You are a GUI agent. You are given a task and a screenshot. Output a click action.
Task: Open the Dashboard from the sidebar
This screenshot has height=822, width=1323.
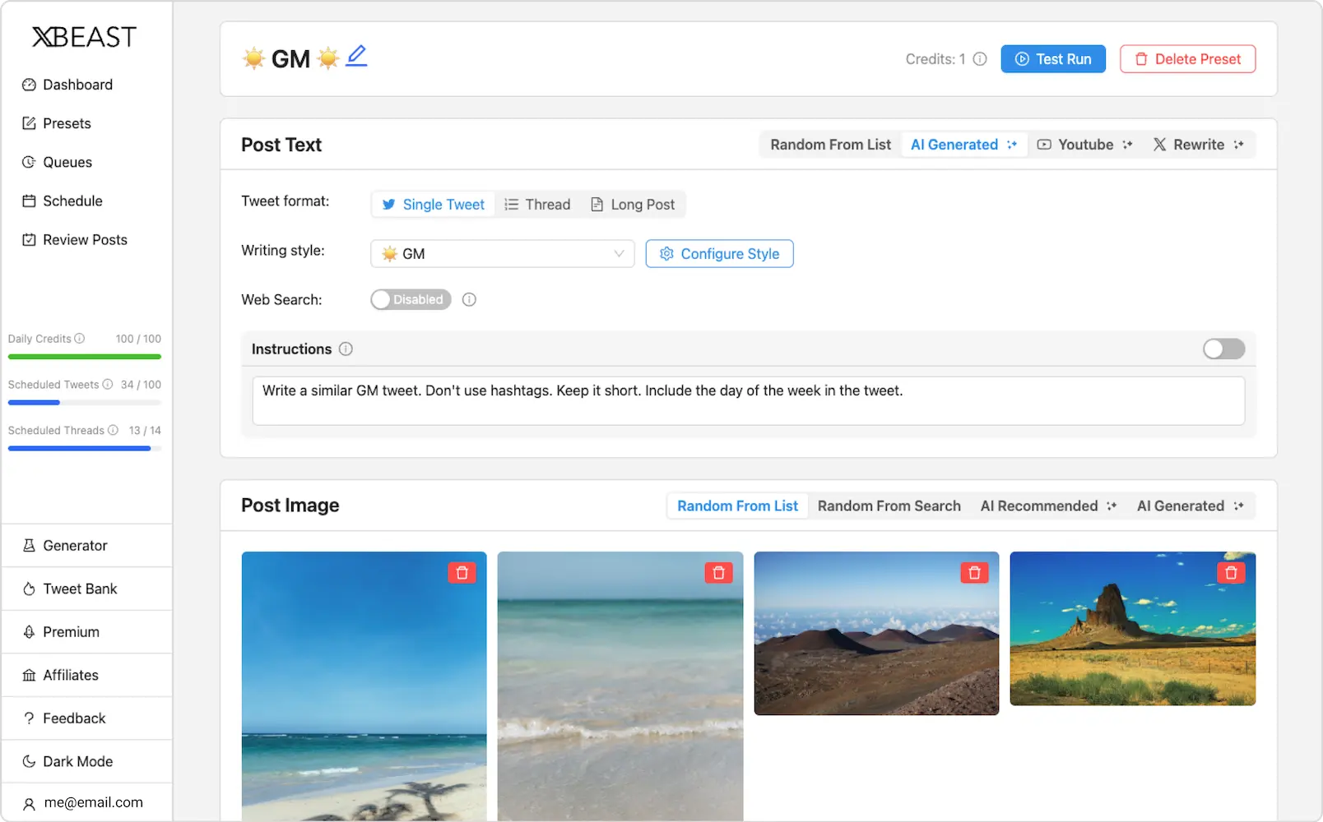click(77, 84)
